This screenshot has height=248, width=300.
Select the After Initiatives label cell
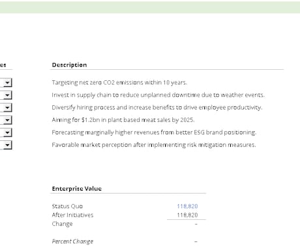point(72,215)
